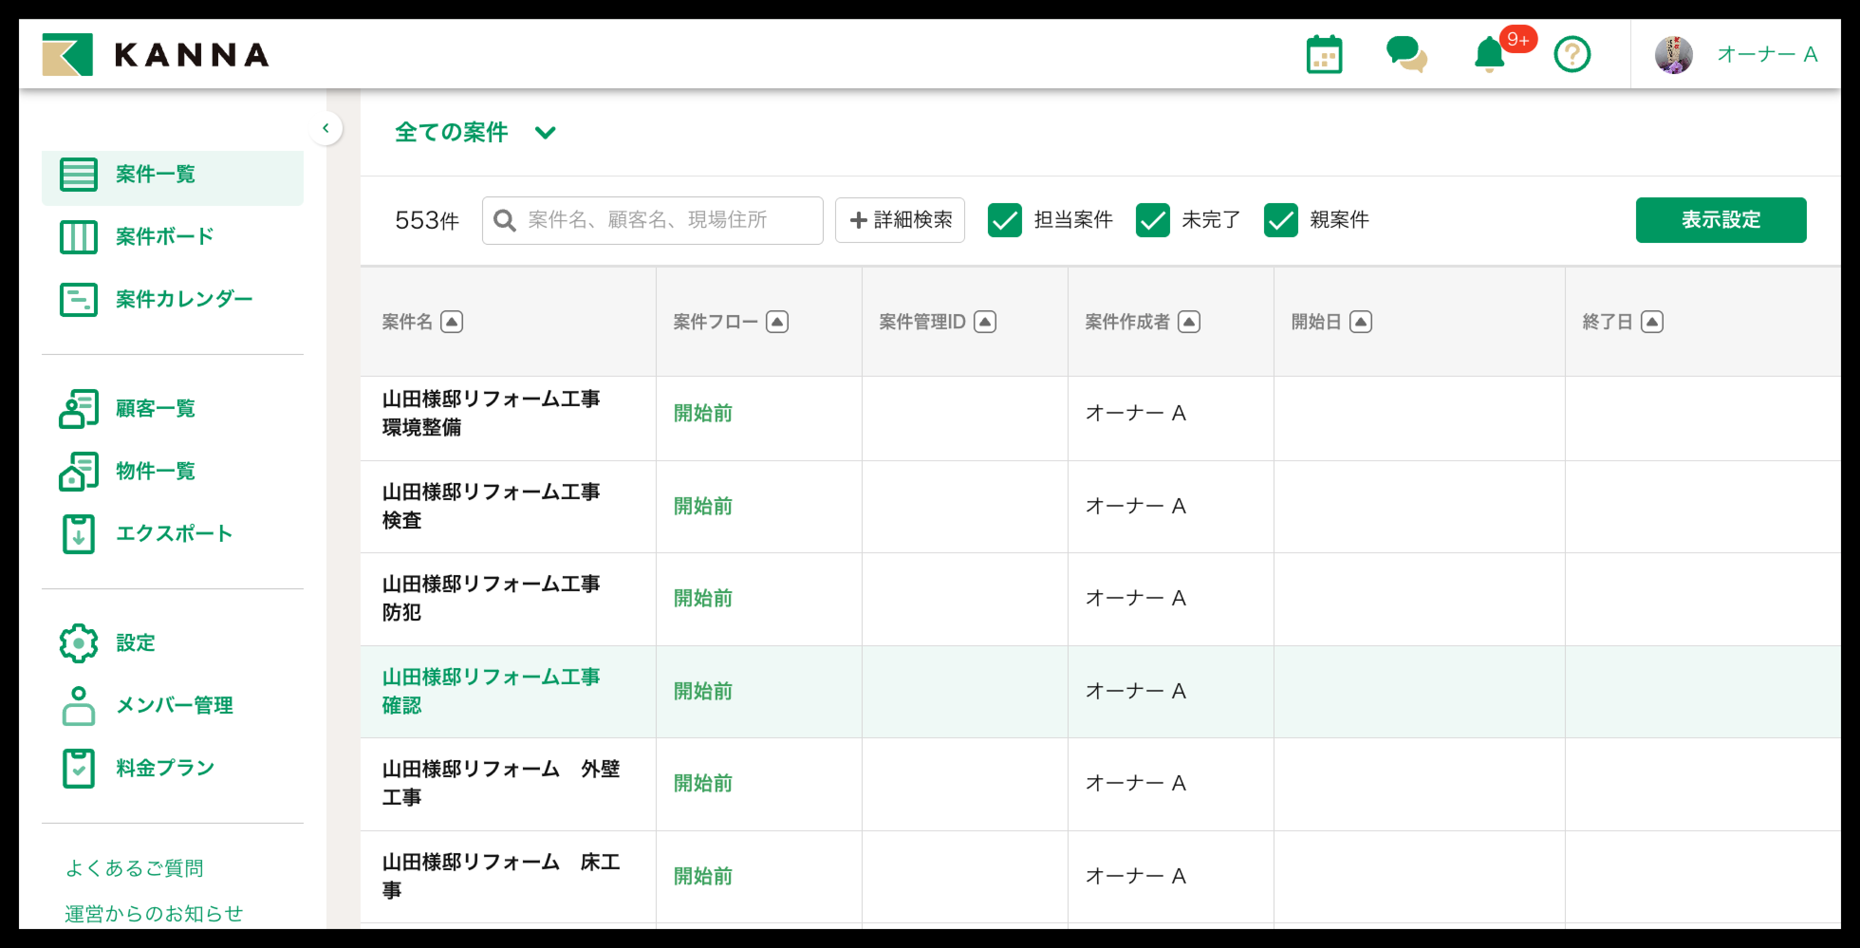1860x948 pixels.
Task: Toggle the 親案件 checkbox
Action: tap(1280, 220)
